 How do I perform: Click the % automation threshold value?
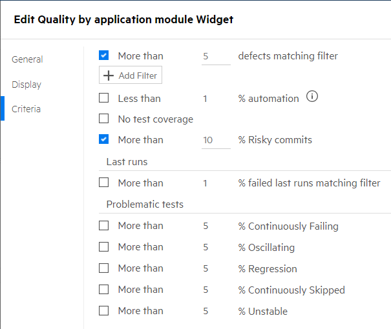(x=206, y=99)
